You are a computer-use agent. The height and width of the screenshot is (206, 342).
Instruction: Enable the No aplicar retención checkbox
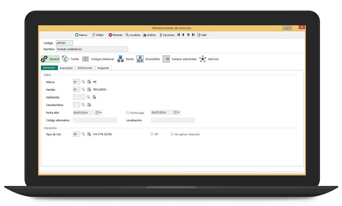[172, 134]
